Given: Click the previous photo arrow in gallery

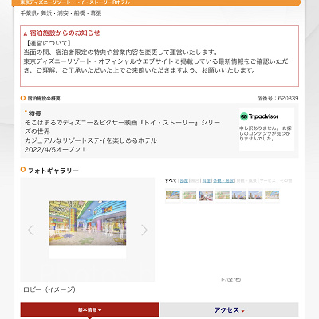Looking at the screenshot, I should [x=31, y=230].
